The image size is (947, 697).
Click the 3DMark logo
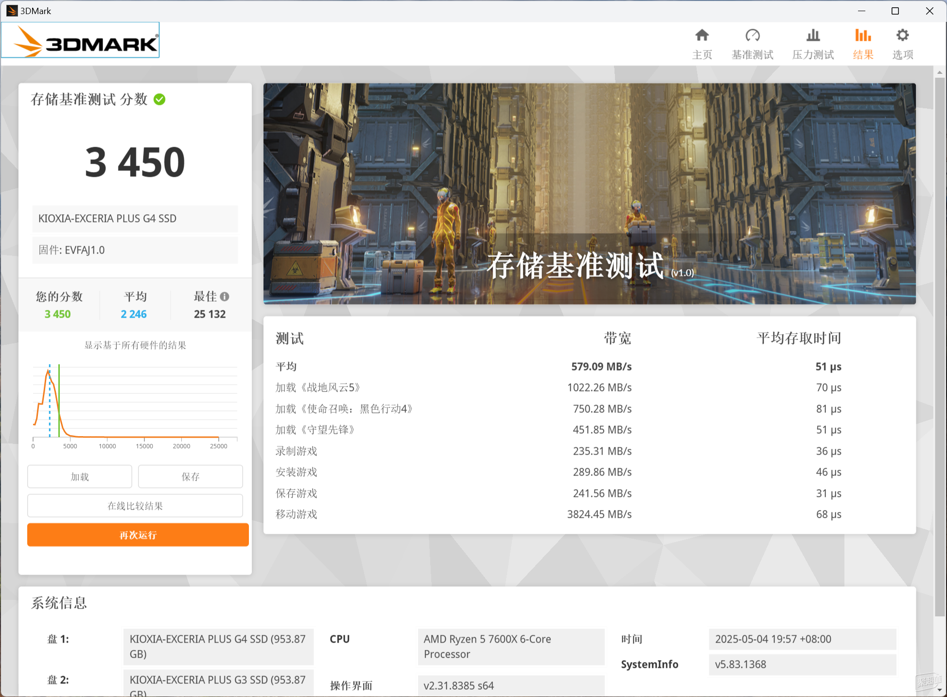tap(81, 40)
